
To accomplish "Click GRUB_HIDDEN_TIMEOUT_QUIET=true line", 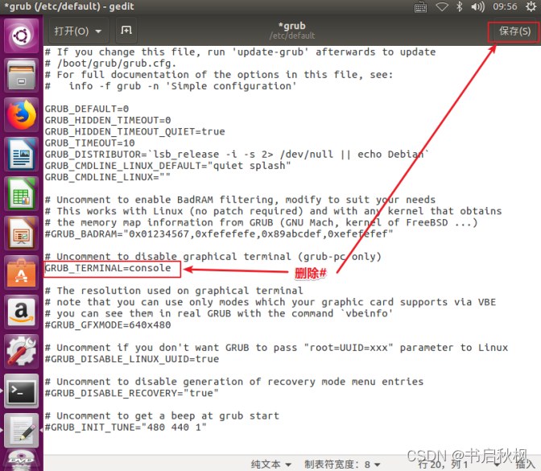I will click(135, 132).
